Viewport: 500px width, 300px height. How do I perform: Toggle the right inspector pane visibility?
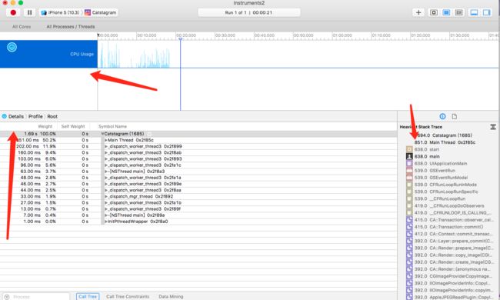(x=487, y=12)
